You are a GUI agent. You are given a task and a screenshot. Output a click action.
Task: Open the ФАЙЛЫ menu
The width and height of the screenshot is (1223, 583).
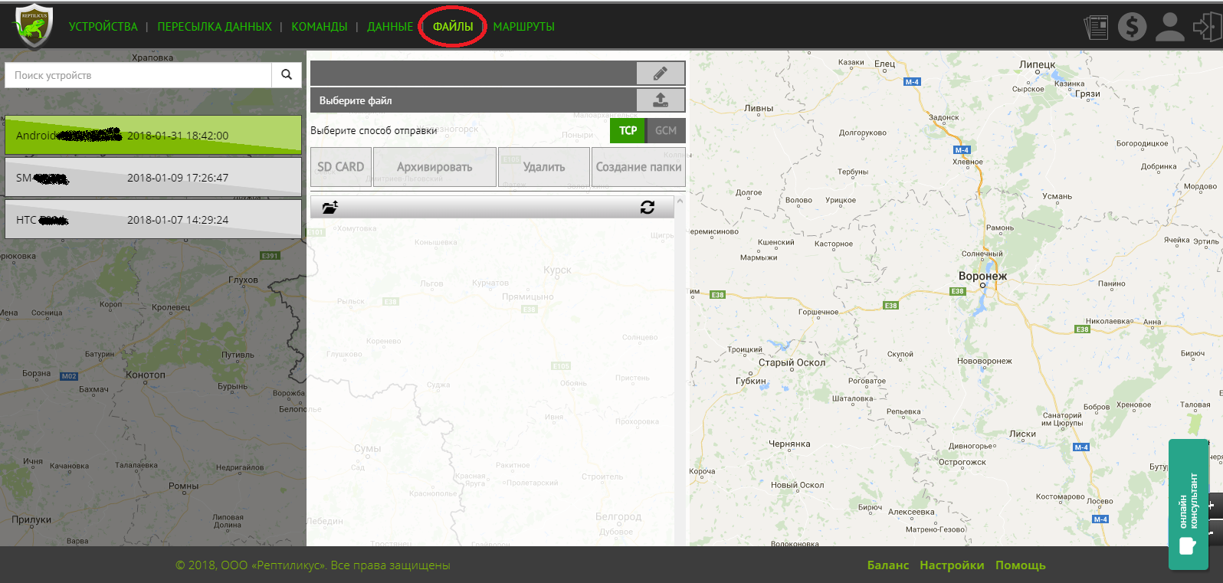point(453,27)
